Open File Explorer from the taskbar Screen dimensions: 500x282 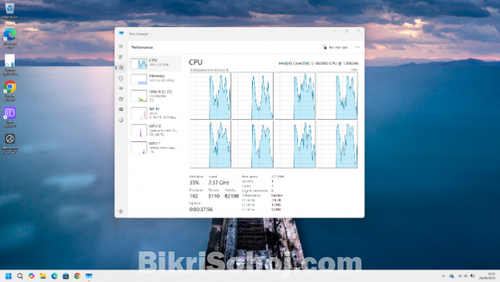[43, 276]
